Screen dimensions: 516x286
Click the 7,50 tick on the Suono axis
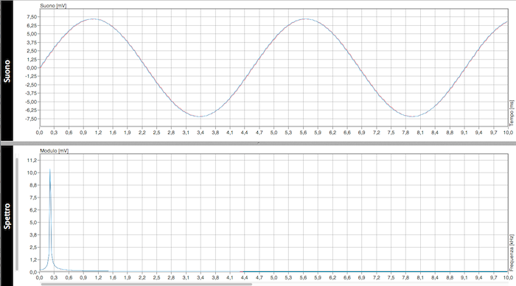(x=32, y=17)
